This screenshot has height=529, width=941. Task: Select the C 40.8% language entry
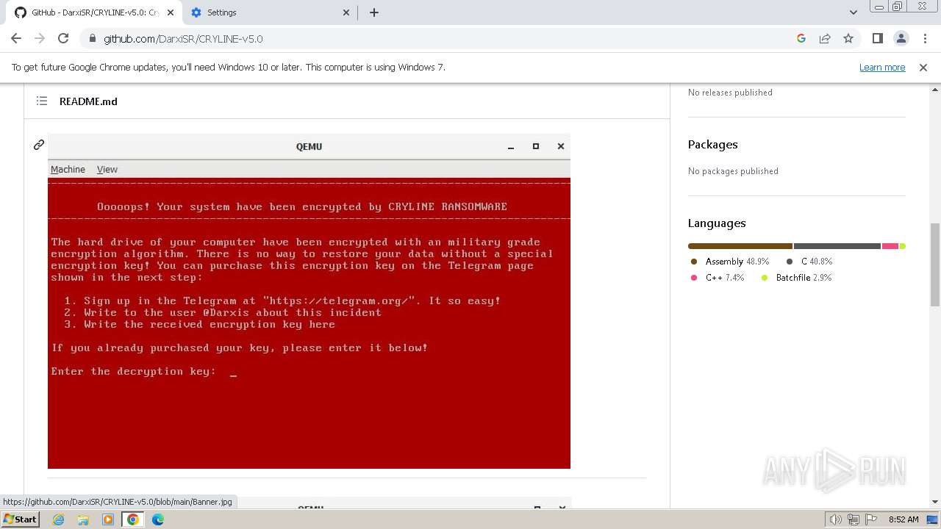[x=809, y=262]
